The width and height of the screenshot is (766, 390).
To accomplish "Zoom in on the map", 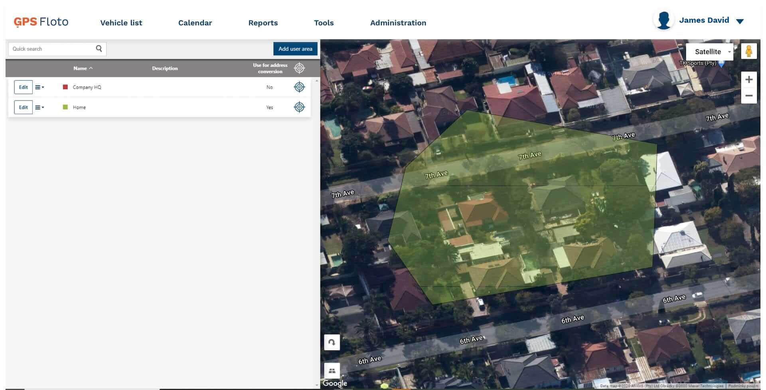I will pos(748,79).
